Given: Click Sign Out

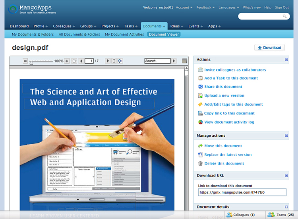Looking at the screenshot, I should click(x=282, y=8).
